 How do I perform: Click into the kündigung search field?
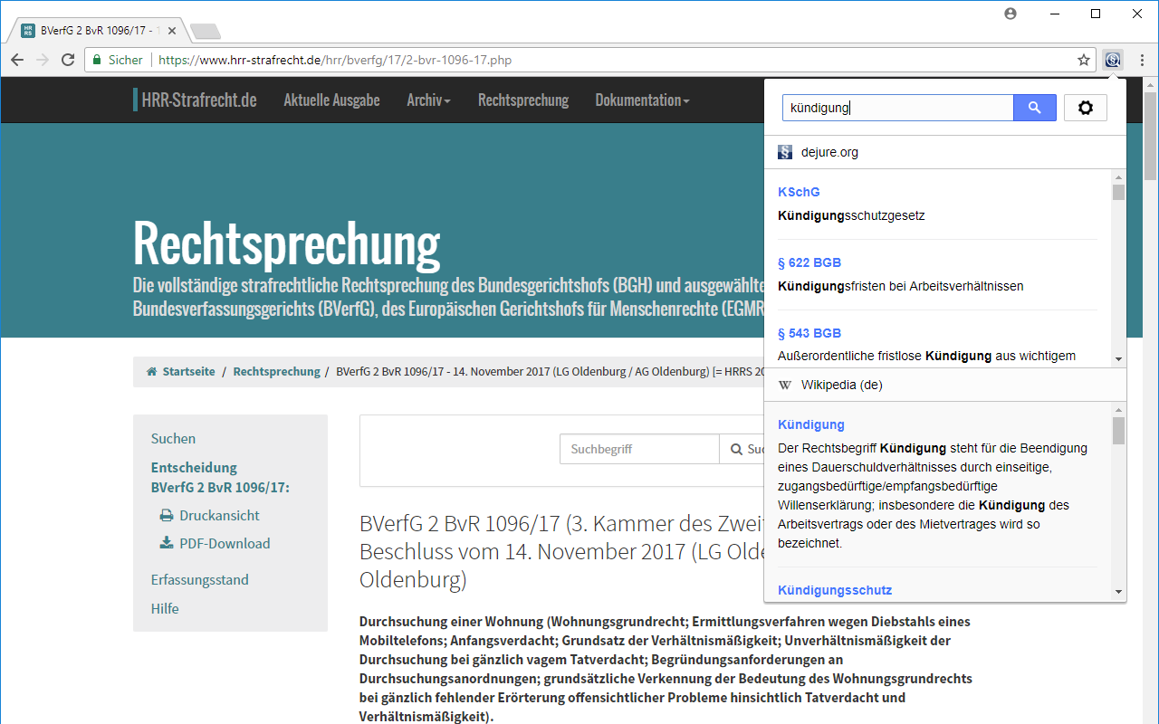click(x=898, y=108)
